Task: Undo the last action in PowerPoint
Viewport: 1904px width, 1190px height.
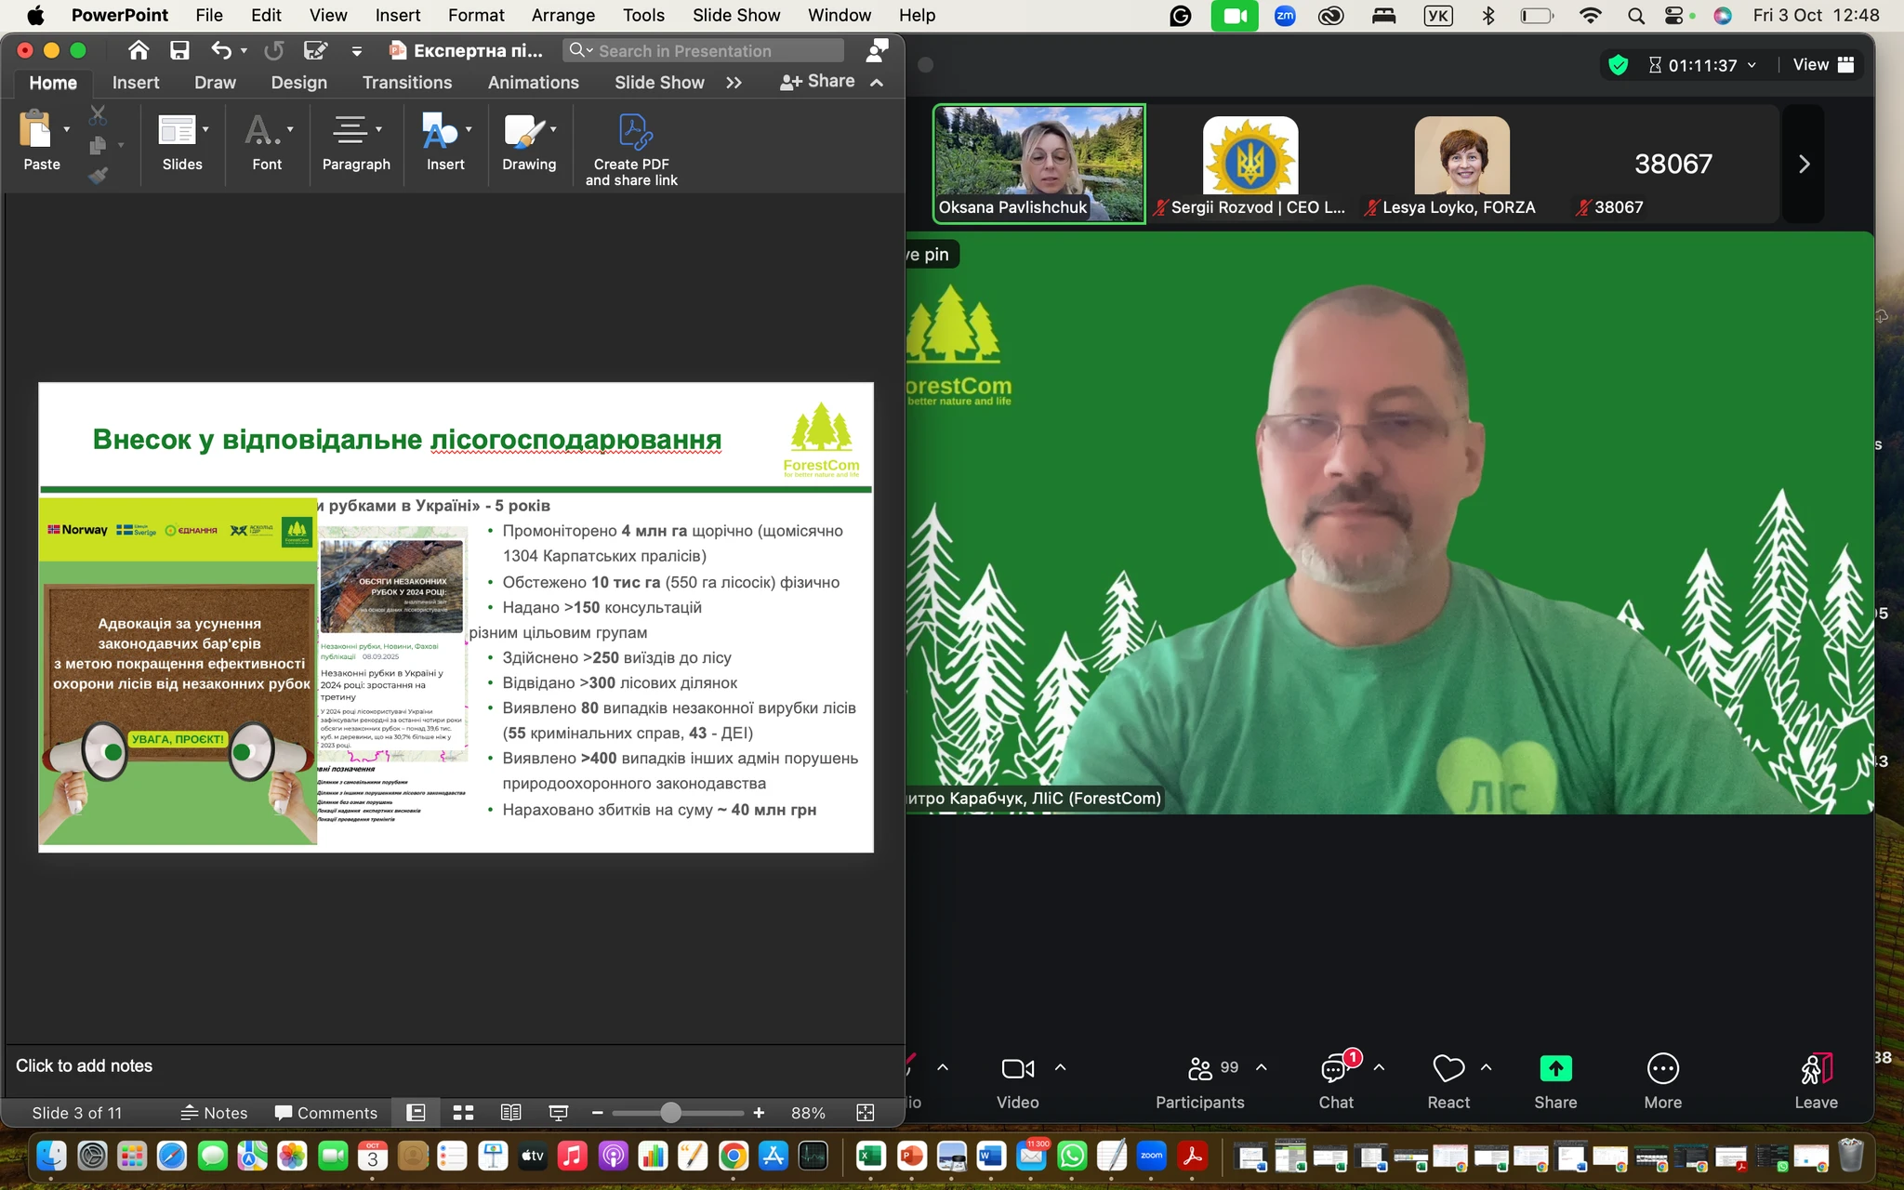Action: coord(220,50)
